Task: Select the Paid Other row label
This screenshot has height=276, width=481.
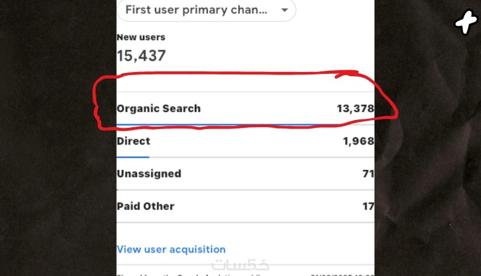Action: [x=146, y=206]
